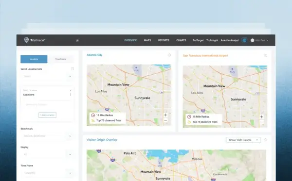Viewport: 292px width, 181px height.
Task: Toggle Top 75 observed Trips on Atlantis City map
Action: (106, 120)
